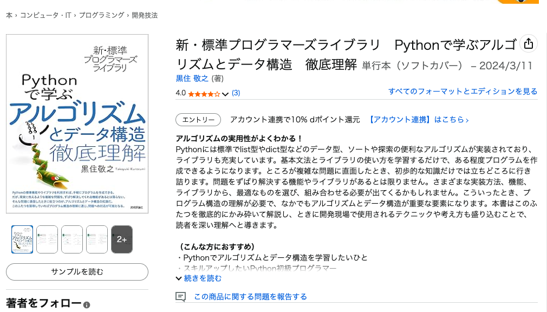Open the rating breakdown dropdown arrow
The image size is (547, 312).
(225, 94)
